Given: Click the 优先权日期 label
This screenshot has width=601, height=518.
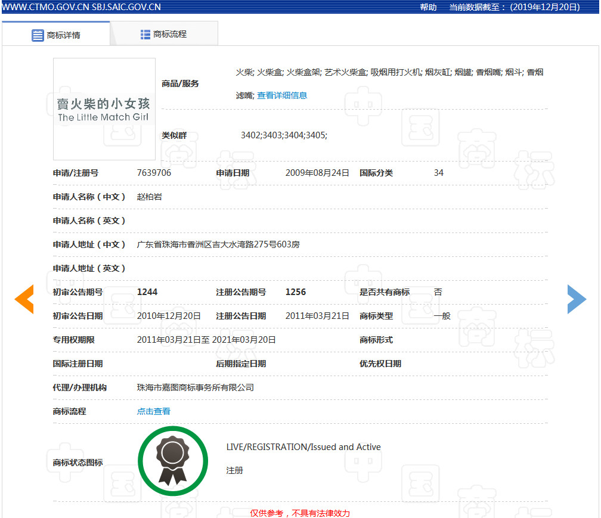Looking at the screenshot, I should pyautogui.click(x=380, y=364).
